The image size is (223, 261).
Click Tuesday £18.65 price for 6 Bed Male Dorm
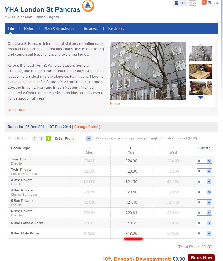point(131,233)
